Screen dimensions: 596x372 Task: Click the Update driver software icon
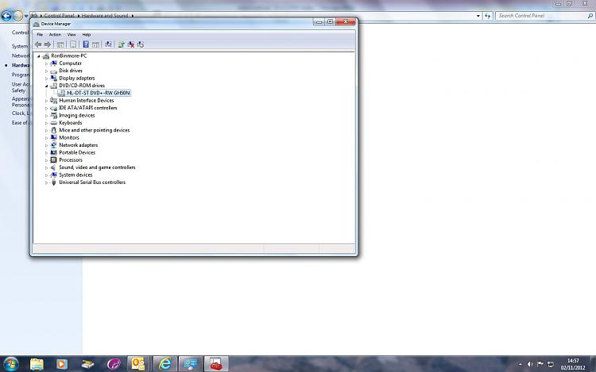point(122,44)
